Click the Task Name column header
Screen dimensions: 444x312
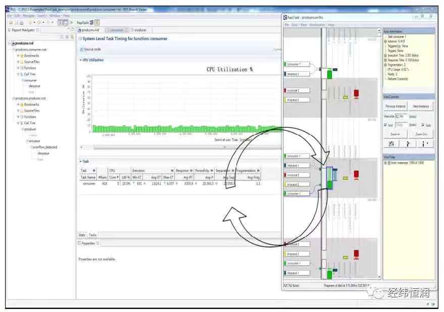[x=88, y=177]
